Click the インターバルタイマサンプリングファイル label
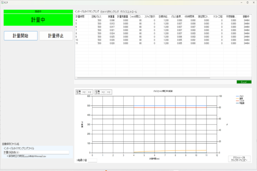 click(x=19, y=149)
